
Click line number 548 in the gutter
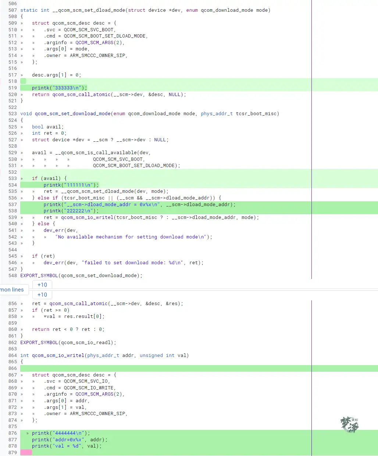click(13, 276)
